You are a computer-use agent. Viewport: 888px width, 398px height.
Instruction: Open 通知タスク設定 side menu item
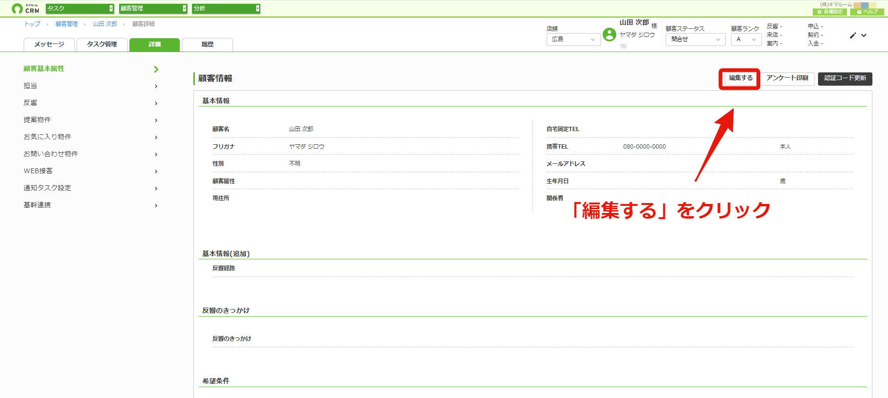pos(47,188)
